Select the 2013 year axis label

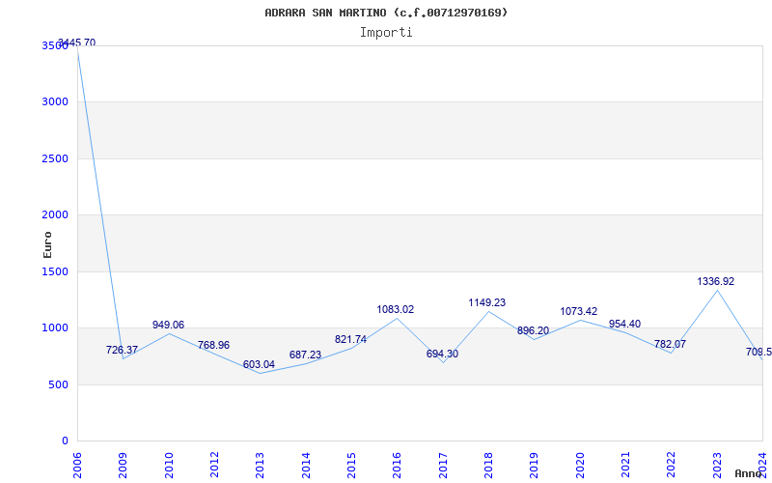tap(261, 465)
